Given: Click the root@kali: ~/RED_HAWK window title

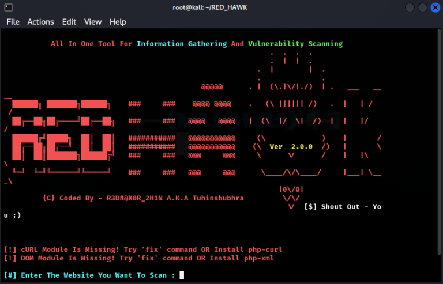Looking at the screenshot, I should [221, 8].
